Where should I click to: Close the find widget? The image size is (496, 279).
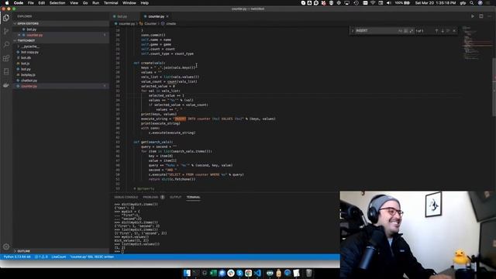454,31
